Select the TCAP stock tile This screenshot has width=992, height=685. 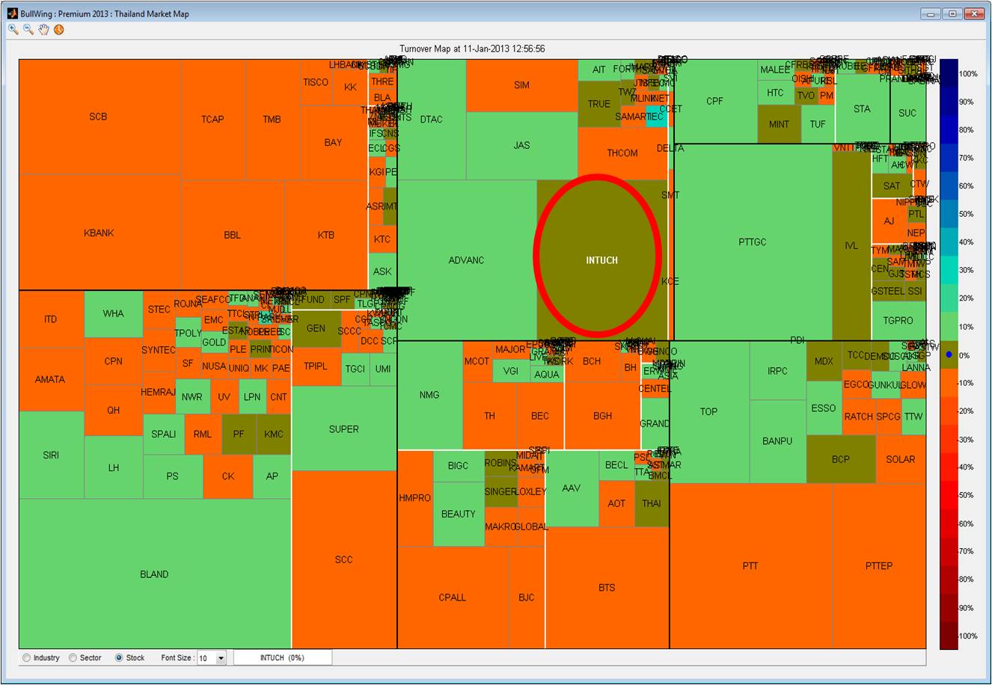[212, 119]
